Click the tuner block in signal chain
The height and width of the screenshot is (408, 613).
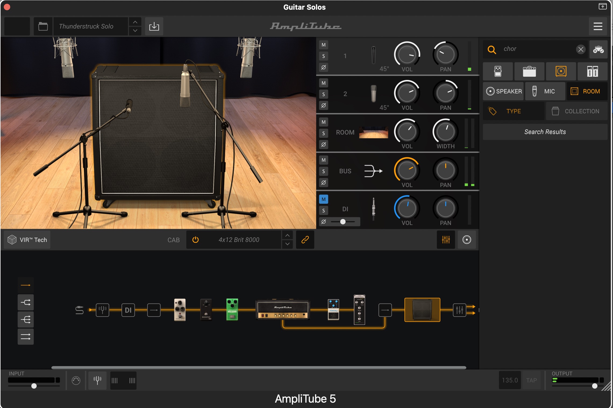click(102, 310)
